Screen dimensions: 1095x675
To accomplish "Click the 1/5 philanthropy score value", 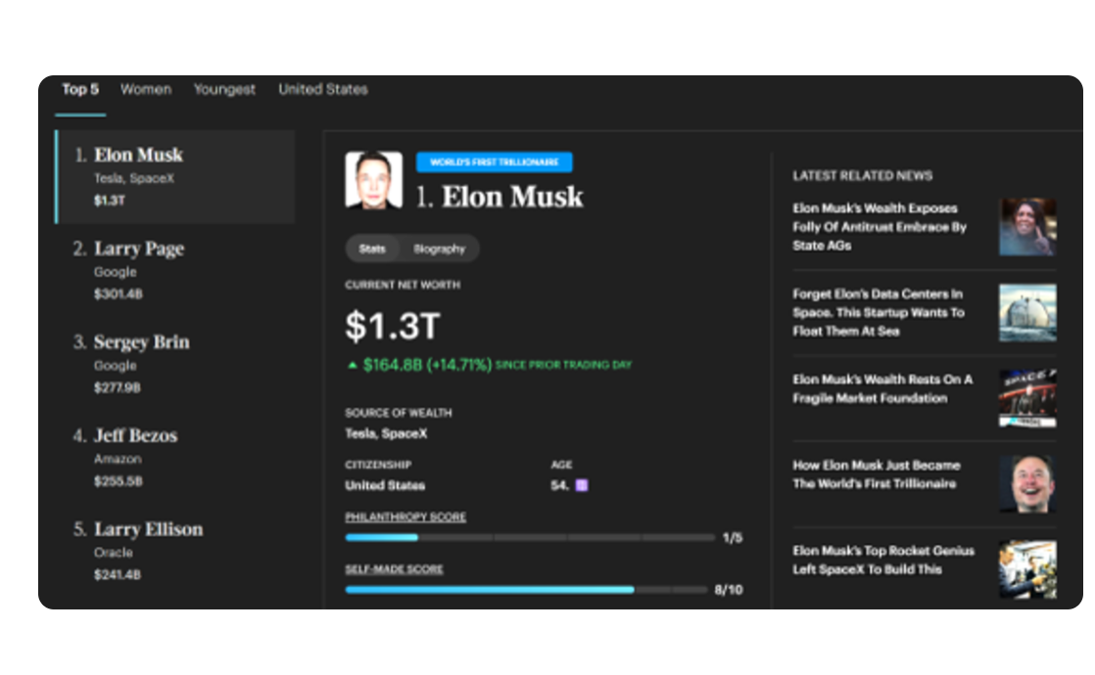I will (733, 538).
